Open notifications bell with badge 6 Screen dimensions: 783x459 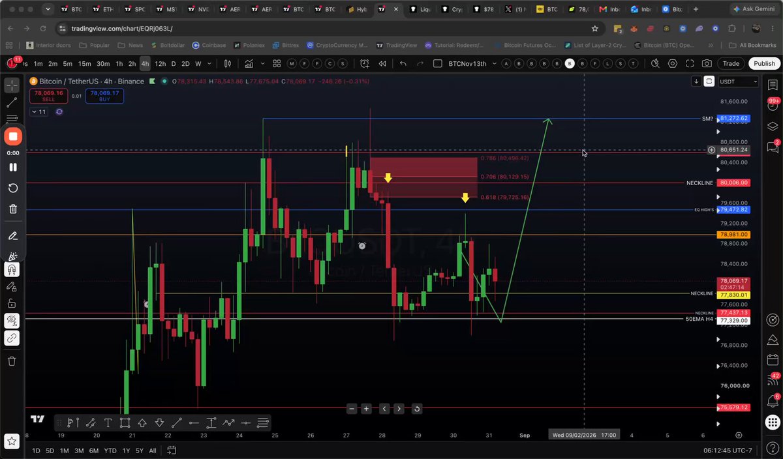[x=773, y=400]
